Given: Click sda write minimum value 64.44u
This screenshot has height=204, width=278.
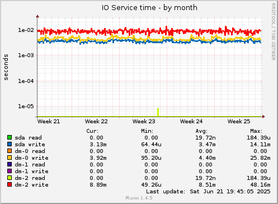Looking at the screenshot, I should 151,145.
